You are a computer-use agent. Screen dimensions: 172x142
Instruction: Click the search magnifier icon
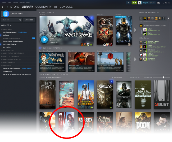tap(20, 20)
